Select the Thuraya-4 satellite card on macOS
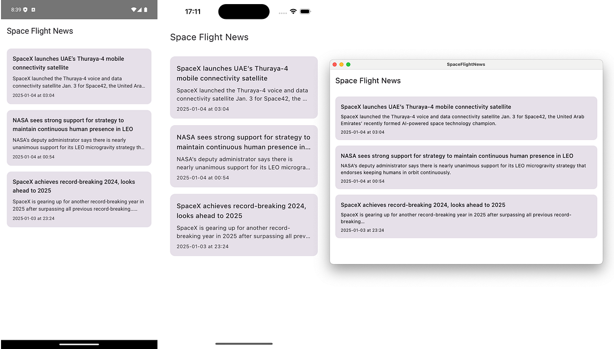Viewport: 614px width, 349px height. point(466,119)
